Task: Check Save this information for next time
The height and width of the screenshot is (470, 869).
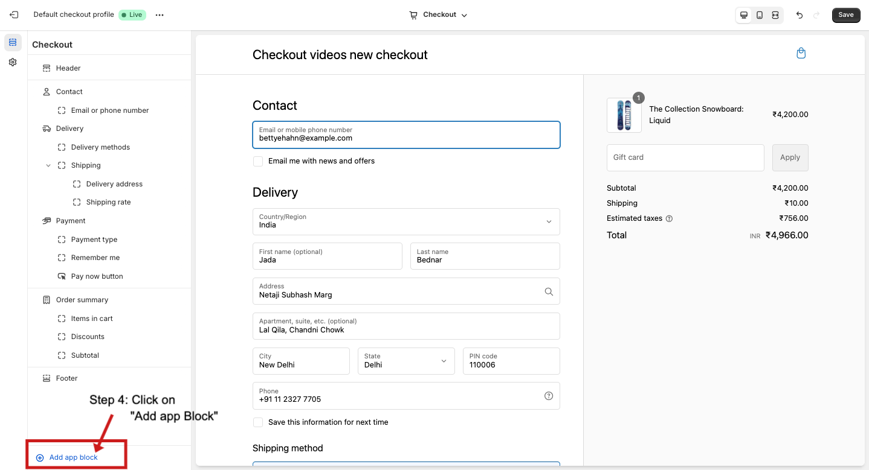Action: pos(258,422)
